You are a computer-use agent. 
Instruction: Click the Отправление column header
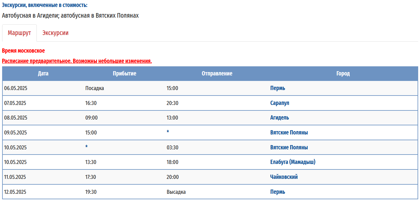217,74
